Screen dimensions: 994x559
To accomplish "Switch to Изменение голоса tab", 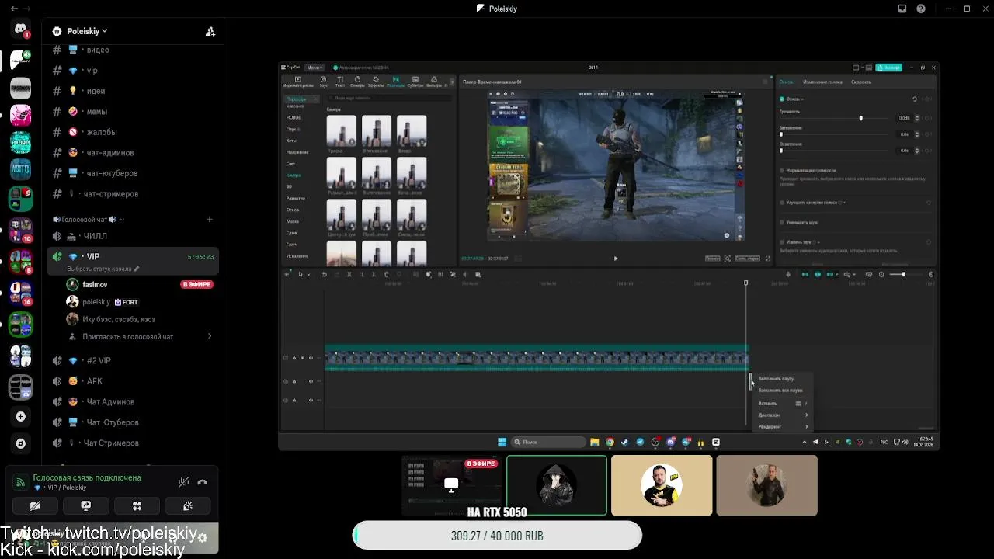I will click(822, 82).
